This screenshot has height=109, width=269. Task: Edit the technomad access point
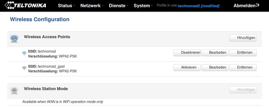pos(215,53)
